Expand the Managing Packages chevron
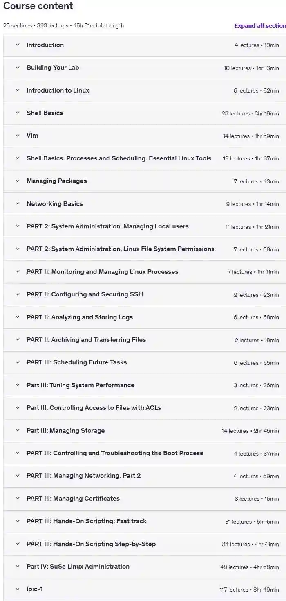The height and width of the screenshot is (601, 286). (x=18, y=181)
